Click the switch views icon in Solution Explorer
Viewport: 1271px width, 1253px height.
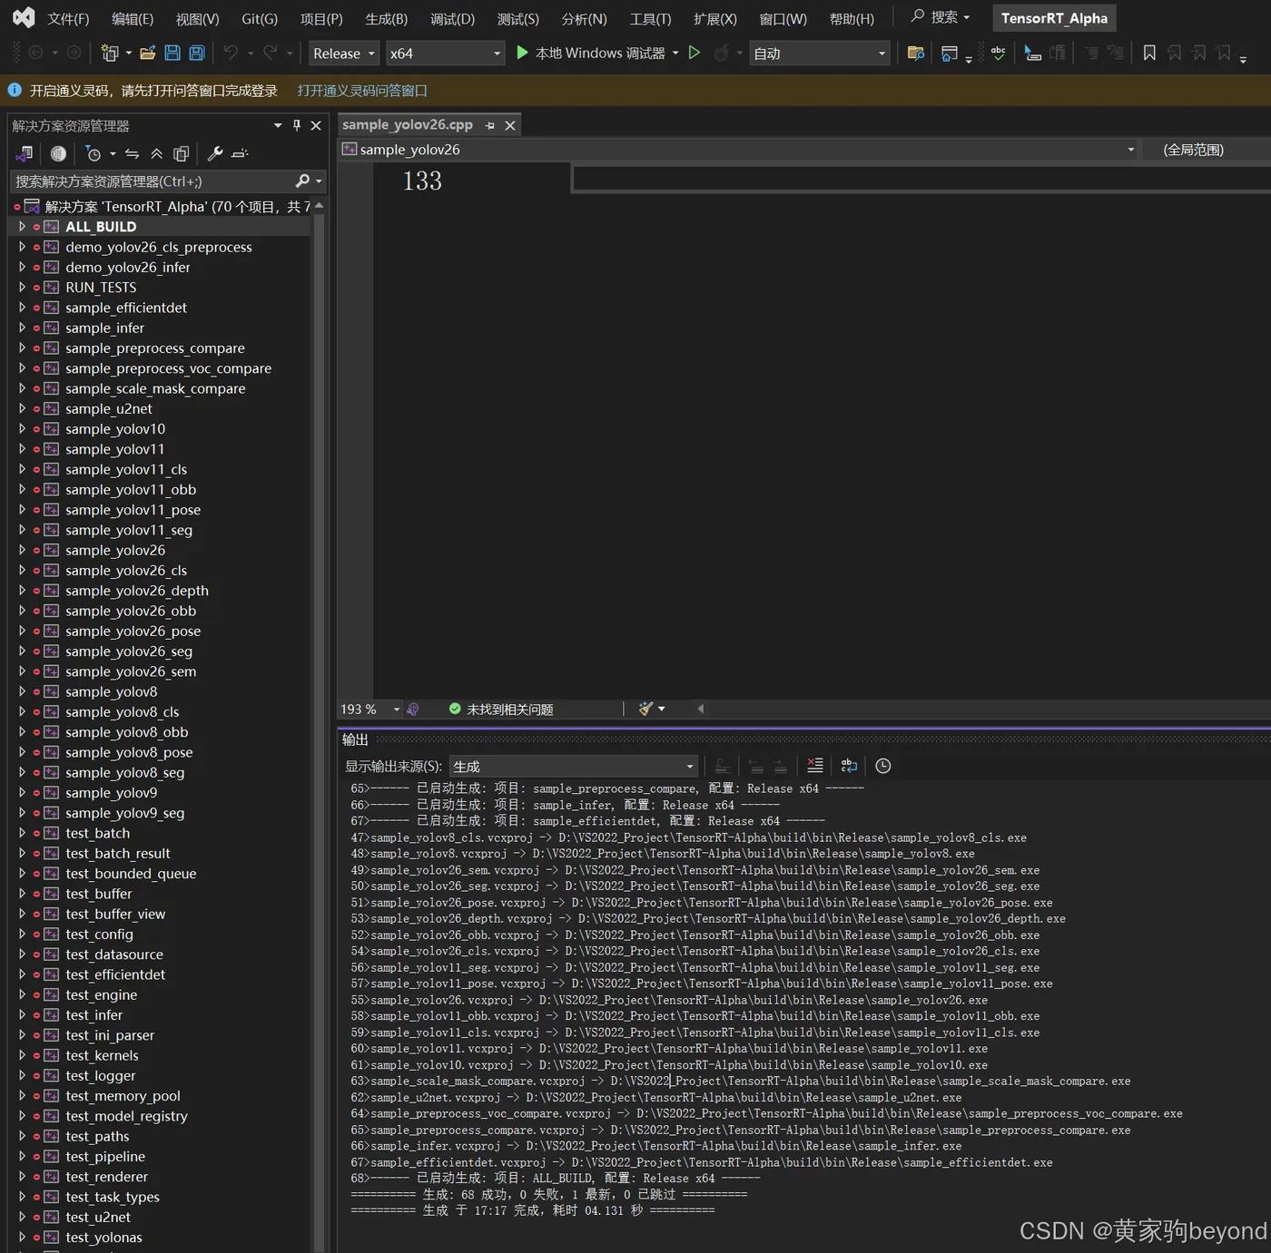(25, 153)
